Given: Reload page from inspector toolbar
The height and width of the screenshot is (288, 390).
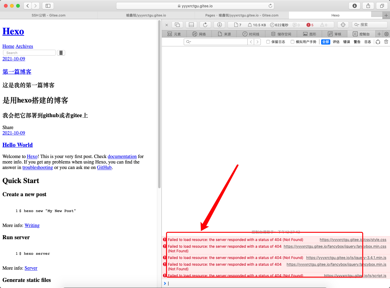Looking at the screenshot, I should (x=205, y=25).
